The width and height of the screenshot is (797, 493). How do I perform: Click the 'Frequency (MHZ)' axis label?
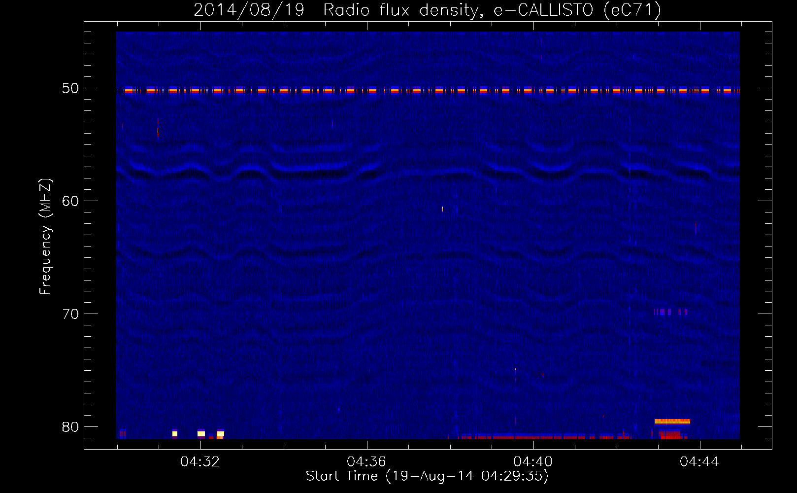pos(45,237)
